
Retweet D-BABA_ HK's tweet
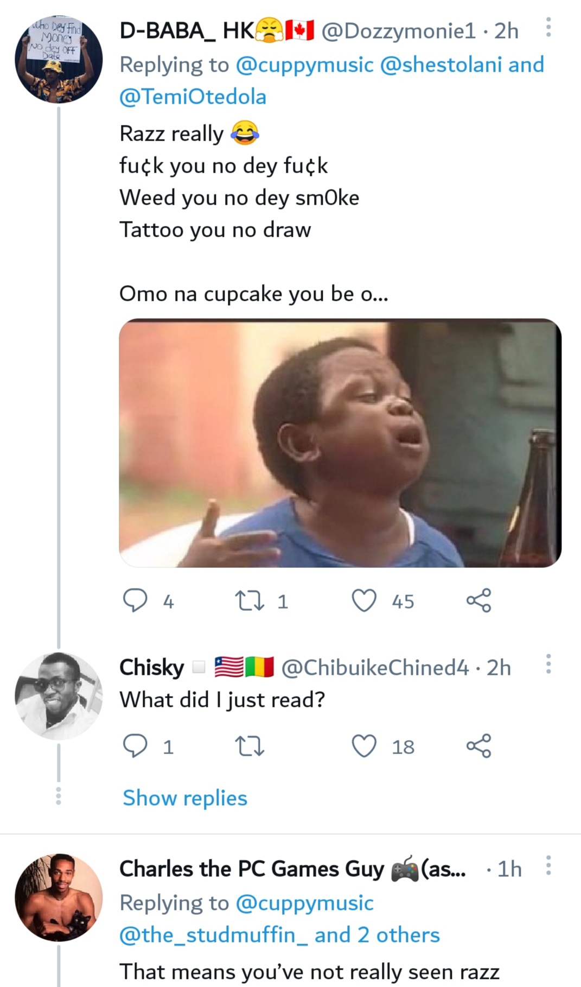coord(248,601)
